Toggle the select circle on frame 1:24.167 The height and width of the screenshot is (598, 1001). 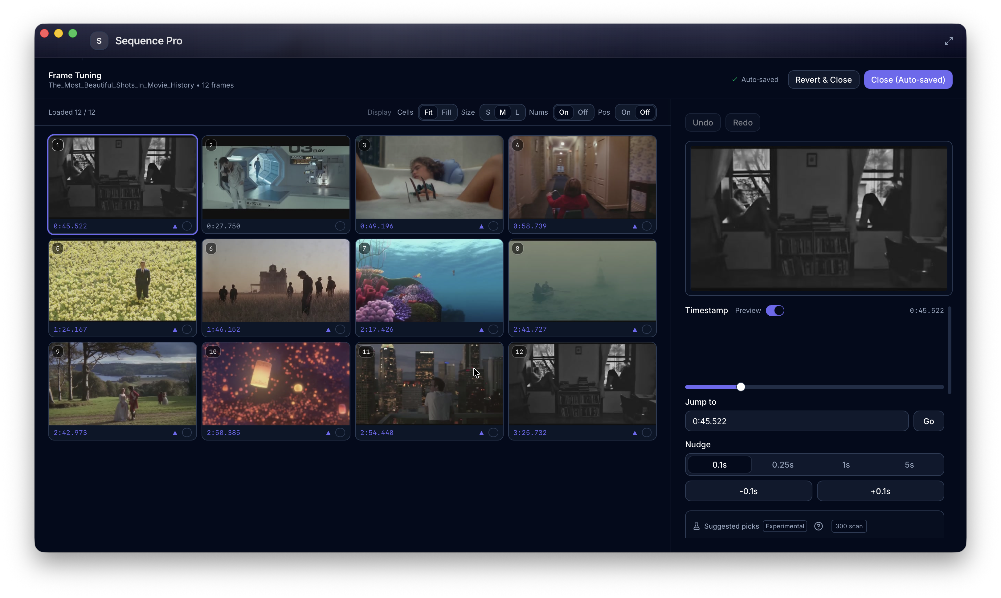tap(187, 329)
